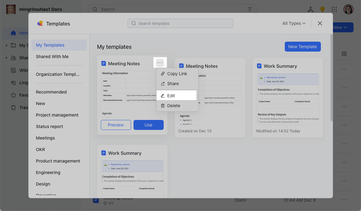Viewport: 361px width, 211px height.
Task: Click the Preview button on Meeting Notes
Action: click(x=116, y=125)
